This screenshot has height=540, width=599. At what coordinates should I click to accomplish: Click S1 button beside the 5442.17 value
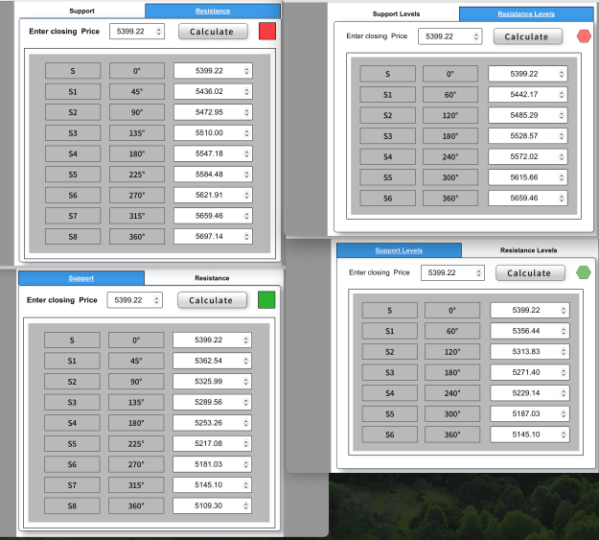[x=388, y=95]
